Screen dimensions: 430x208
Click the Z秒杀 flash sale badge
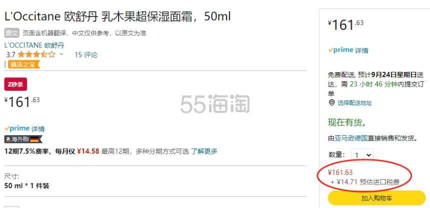(15, 84)
